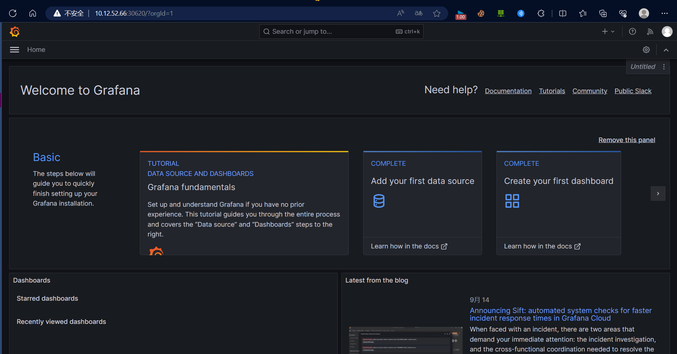Click the data source database icon
Screen dimensions: 677x354
coord(379,201)
